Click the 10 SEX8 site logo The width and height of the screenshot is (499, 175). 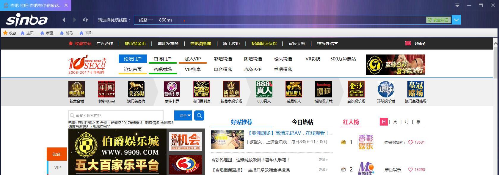(87, 64)
